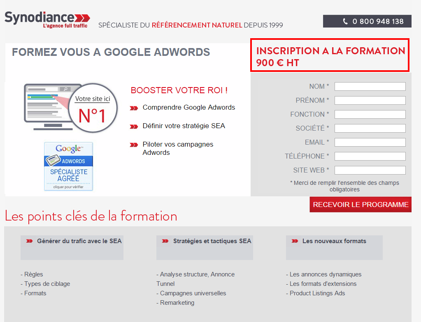Focus the EMAIL input field
The height and width of the screenshot is (322, 421).
pyautogui.click(x=370, y=142)
